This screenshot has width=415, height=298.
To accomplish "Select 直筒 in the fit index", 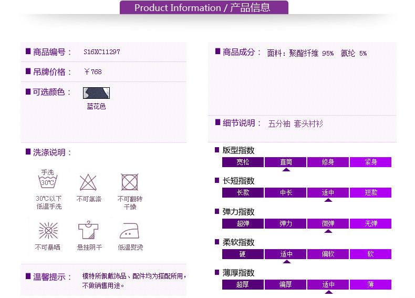I will [x=286, y=162].
